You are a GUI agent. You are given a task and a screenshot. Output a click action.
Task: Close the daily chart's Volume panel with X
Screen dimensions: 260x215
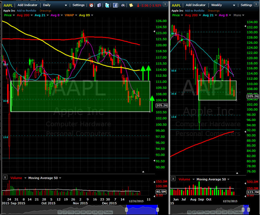(x=5, y=178)
